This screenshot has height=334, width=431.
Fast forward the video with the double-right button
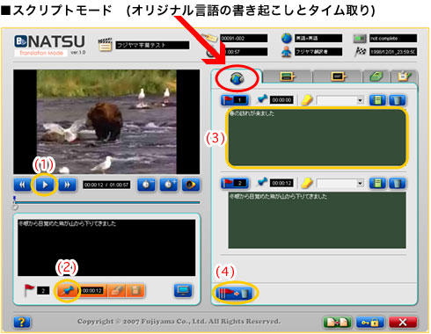(67, 185)
